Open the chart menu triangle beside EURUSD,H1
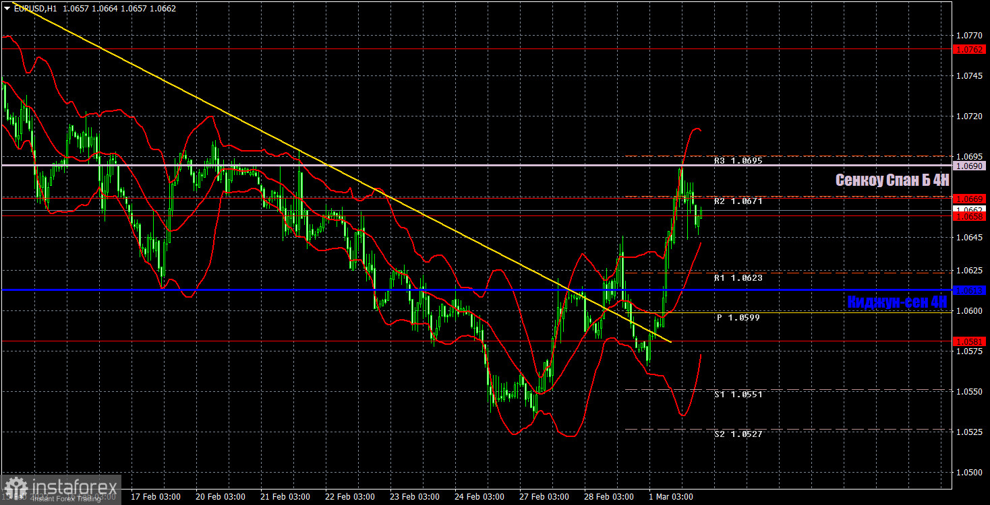Screen dimensions: 990x505 7,9
